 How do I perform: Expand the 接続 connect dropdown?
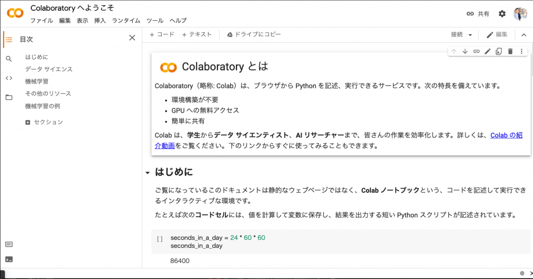(461, 35)
